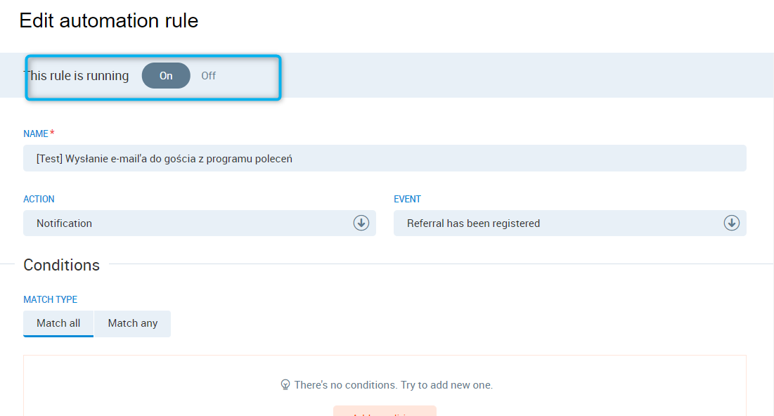This screenshot has height=416, width=774.
Task: Click the EVENT dropdown arrow icon
Action: (732, 223)
